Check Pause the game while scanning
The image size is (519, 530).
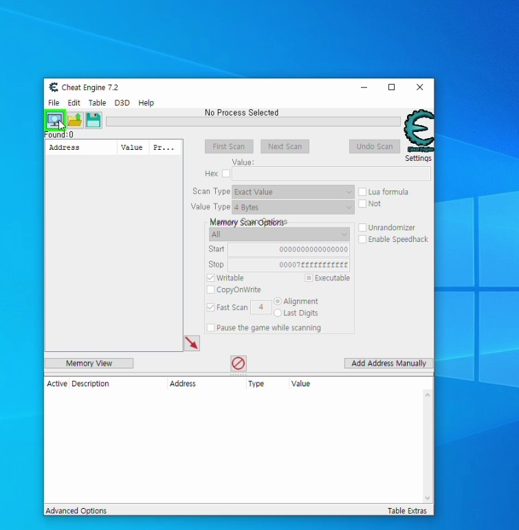point(210,327)
